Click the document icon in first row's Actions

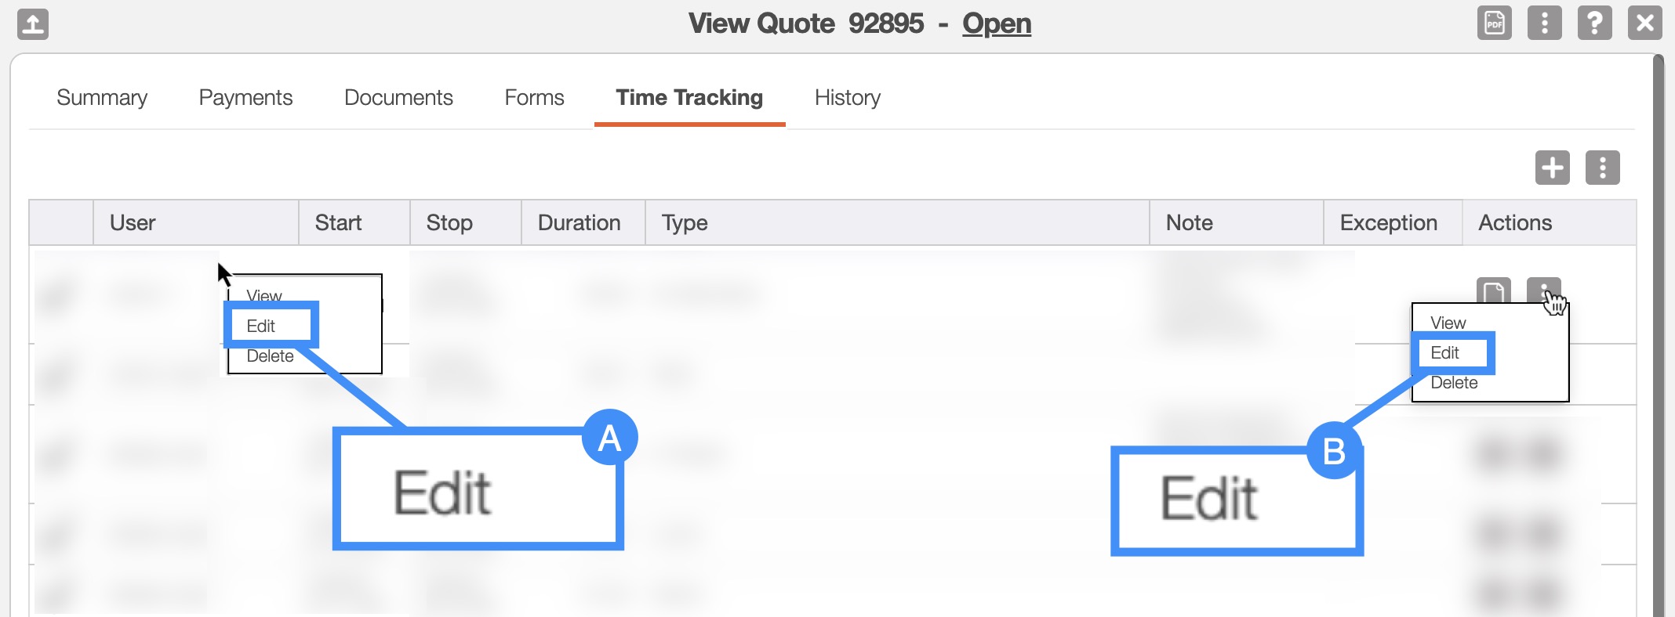tap(1493, 291)
